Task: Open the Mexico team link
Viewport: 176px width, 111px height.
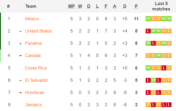Action: [x=32, y=19]
